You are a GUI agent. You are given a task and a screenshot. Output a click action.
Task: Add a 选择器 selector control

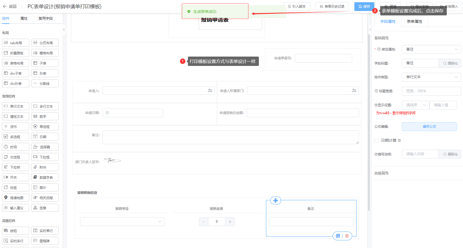click(x=45, y=147)
